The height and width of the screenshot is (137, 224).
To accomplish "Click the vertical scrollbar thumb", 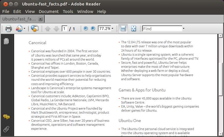I will [x=221, y=79].
